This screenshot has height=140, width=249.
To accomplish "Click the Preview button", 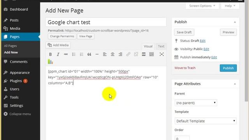I will [228, 32].
